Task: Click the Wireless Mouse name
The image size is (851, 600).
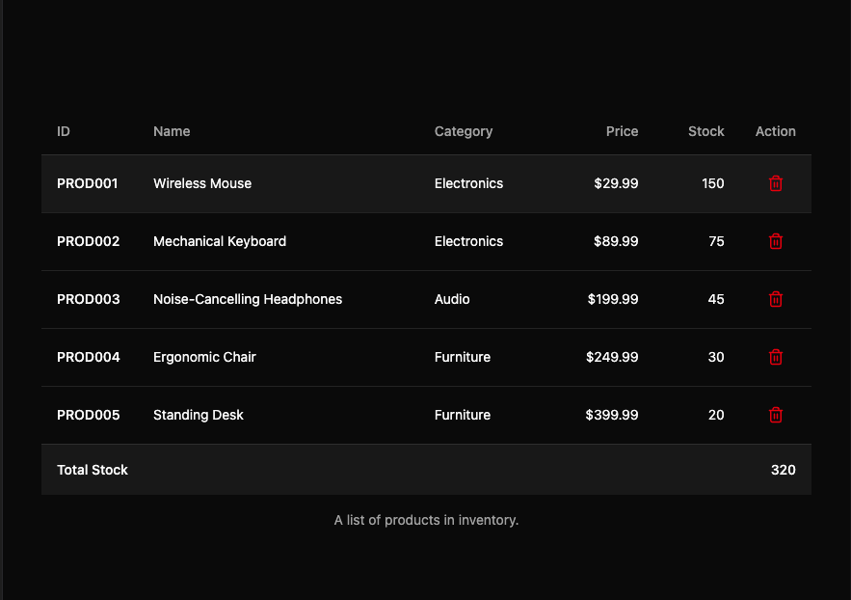Action: tap(202, 183)
